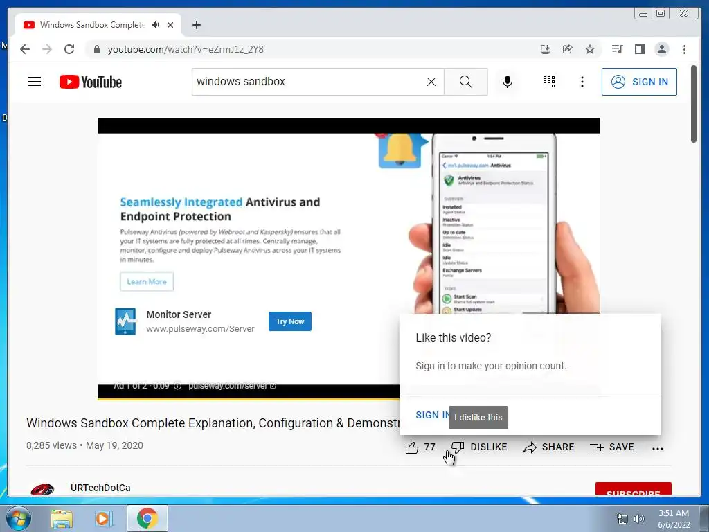Click the ad video player area
709x532 pixels.
click(349, 259)
